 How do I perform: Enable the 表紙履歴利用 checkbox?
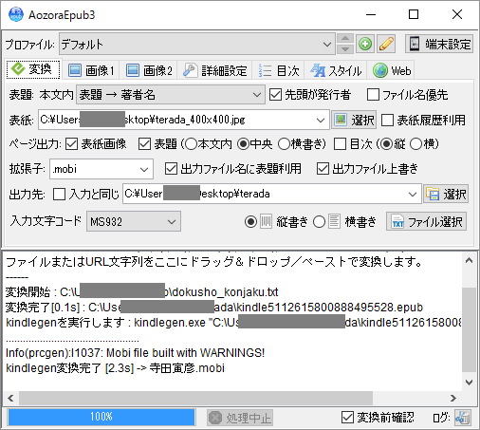[x=387, y=121]
